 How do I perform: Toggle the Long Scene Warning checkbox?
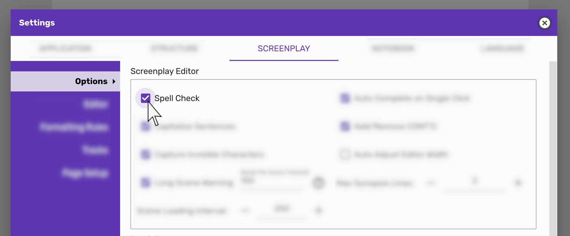click(x=145, y=183)
